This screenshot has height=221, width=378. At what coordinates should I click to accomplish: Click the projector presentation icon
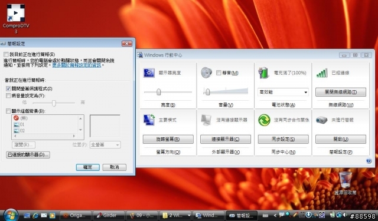click(x=322, y=120)
